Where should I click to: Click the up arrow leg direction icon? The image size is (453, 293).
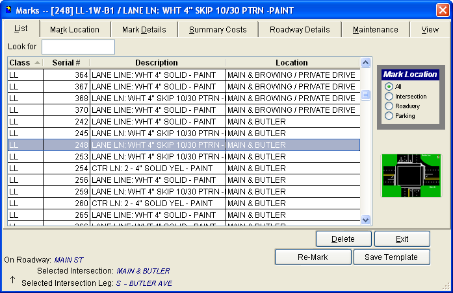(x=13, y=279)
